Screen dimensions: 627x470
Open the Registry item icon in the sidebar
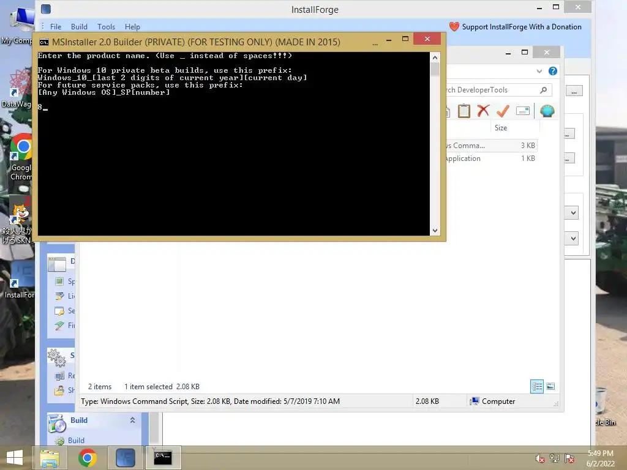coord(59,376)
